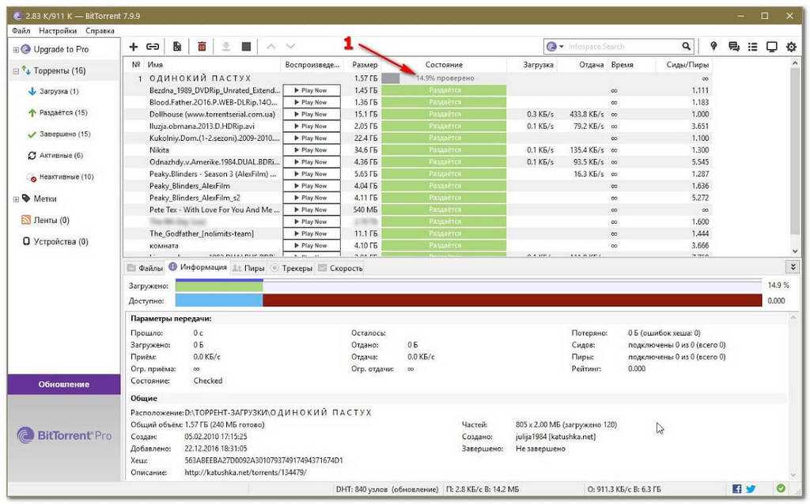810x504 pixels.
Task: Click the Stop torrent square icon
Action: point(246,47)
